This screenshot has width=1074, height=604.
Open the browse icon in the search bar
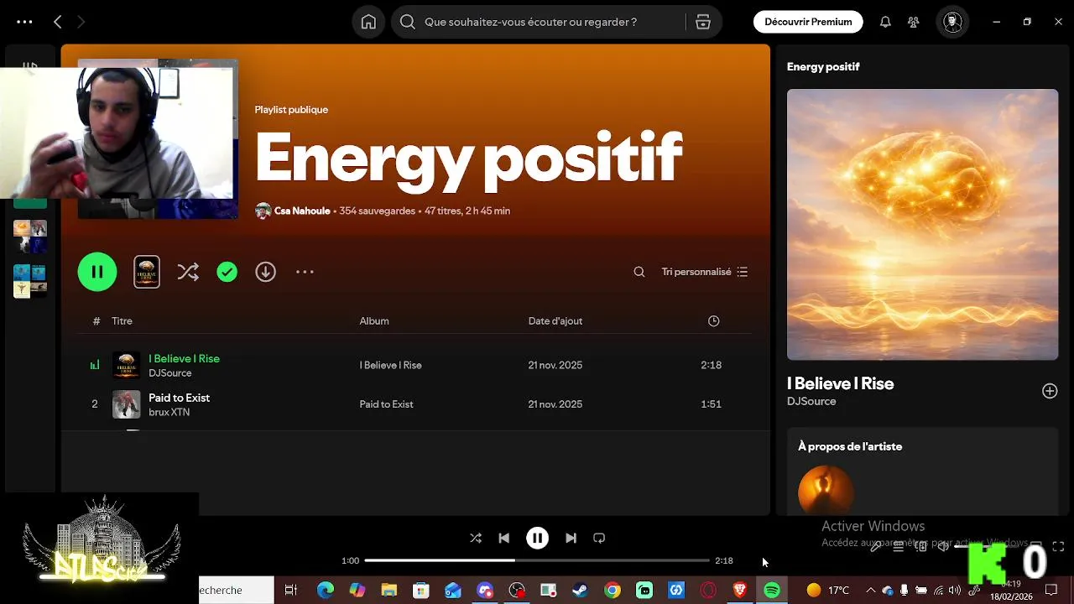click(x=703, y=22)
